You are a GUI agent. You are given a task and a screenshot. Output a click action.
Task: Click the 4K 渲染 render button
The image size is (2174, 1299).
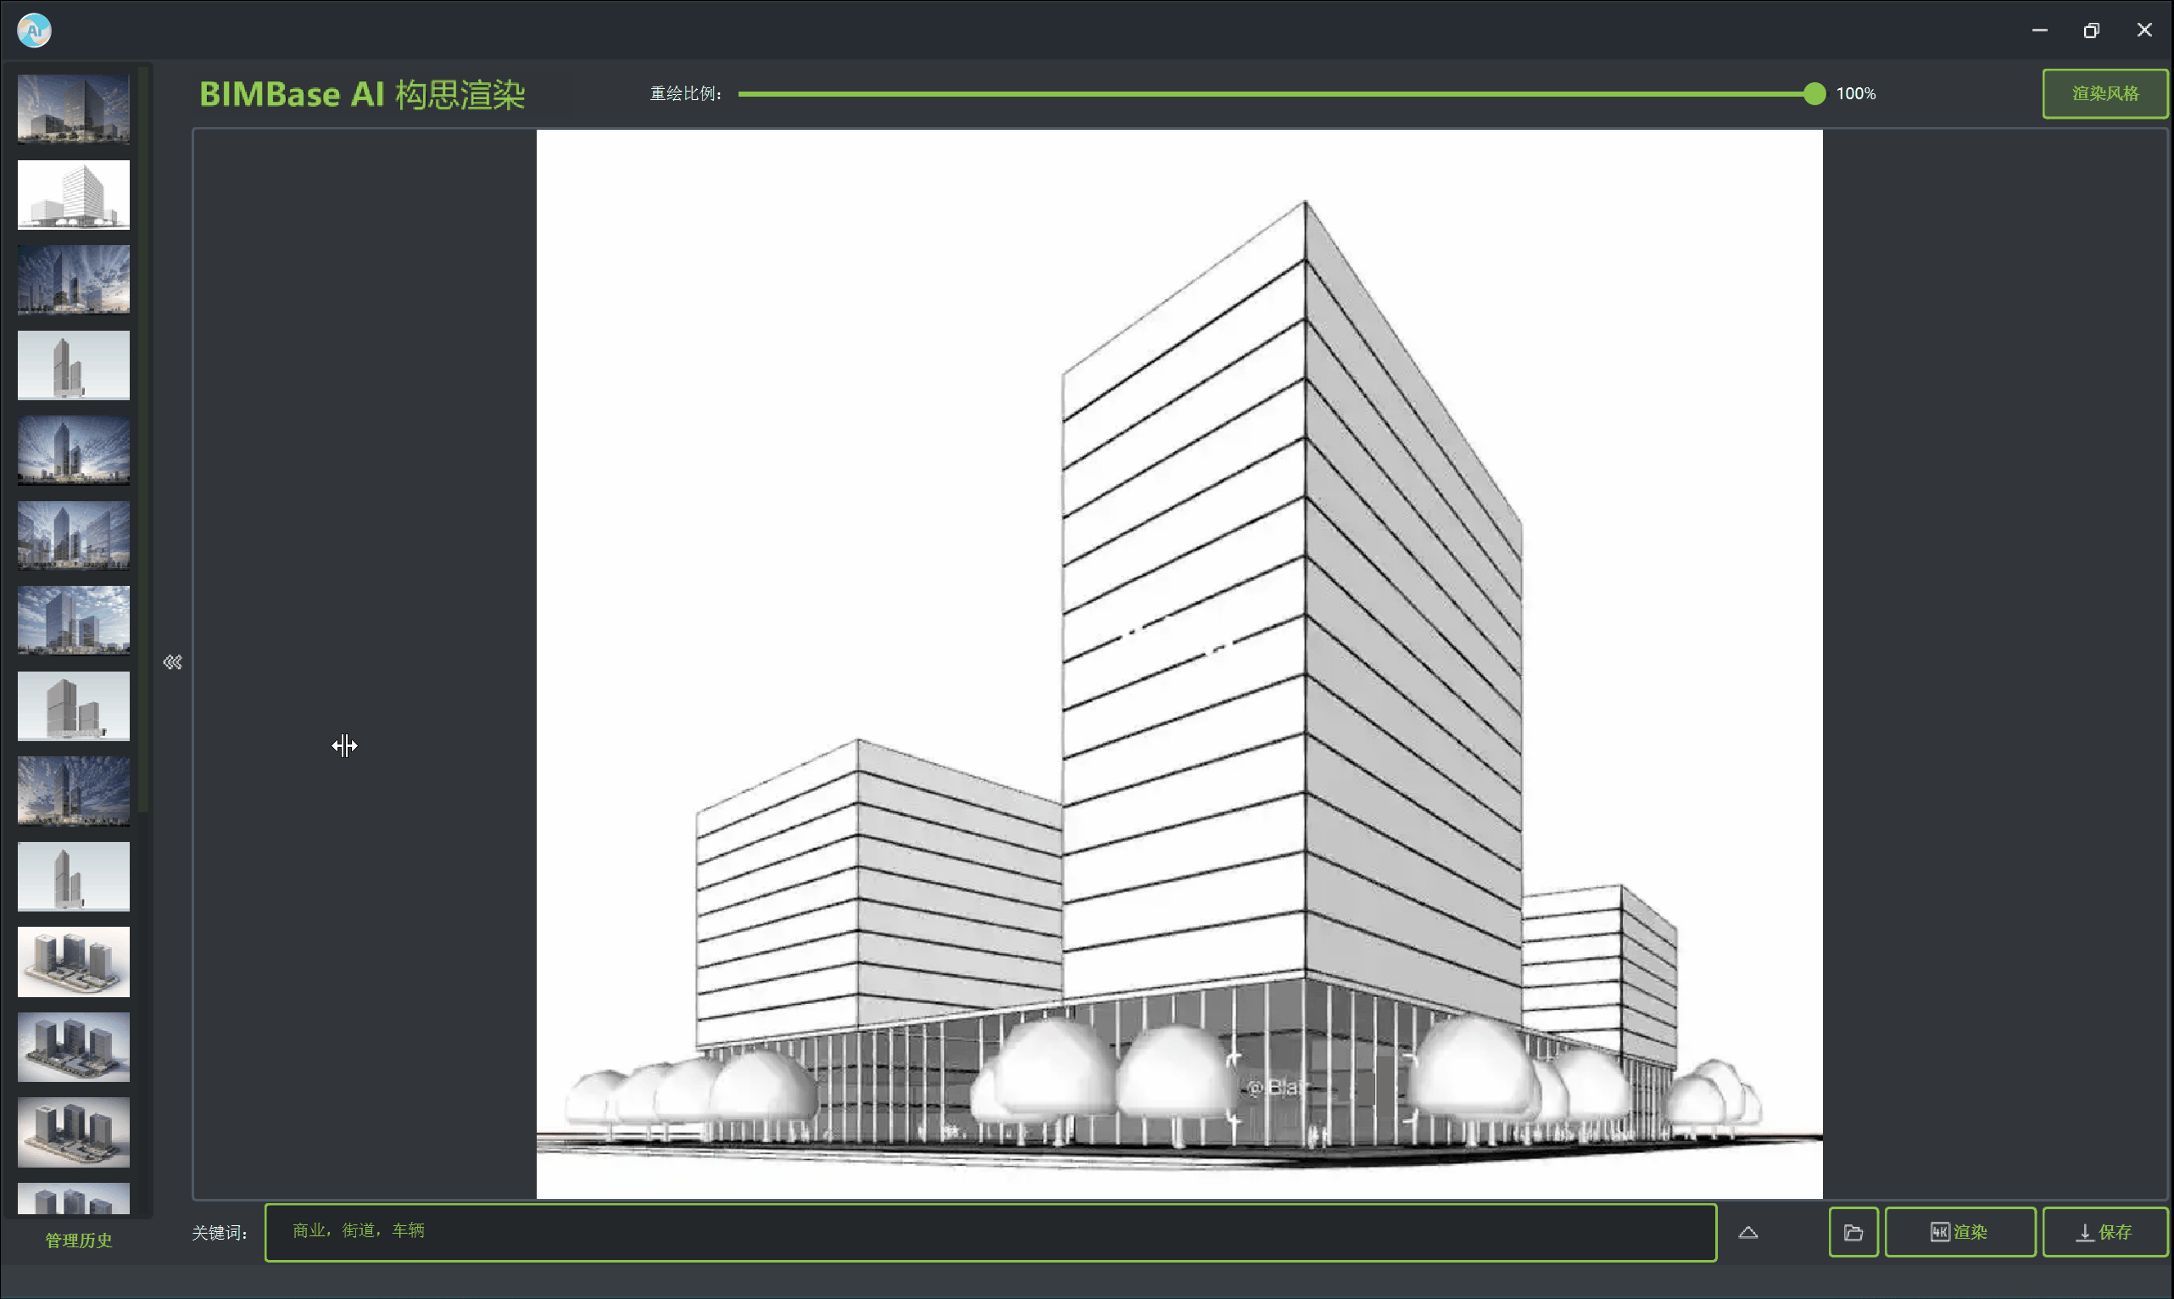click(1959, 1233)
